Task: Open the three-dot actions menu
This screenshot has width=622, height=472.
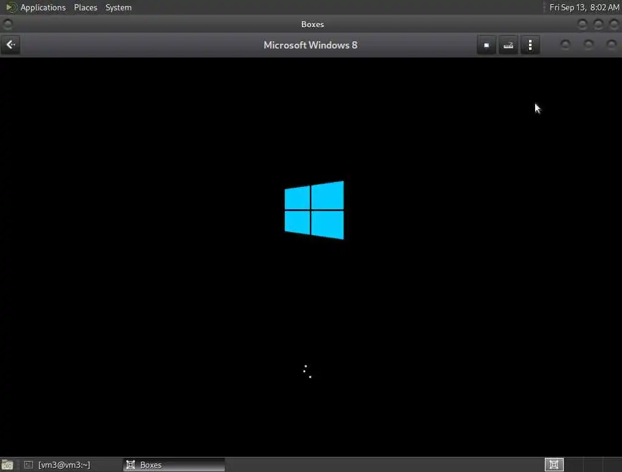Action: tap(530, 45)
